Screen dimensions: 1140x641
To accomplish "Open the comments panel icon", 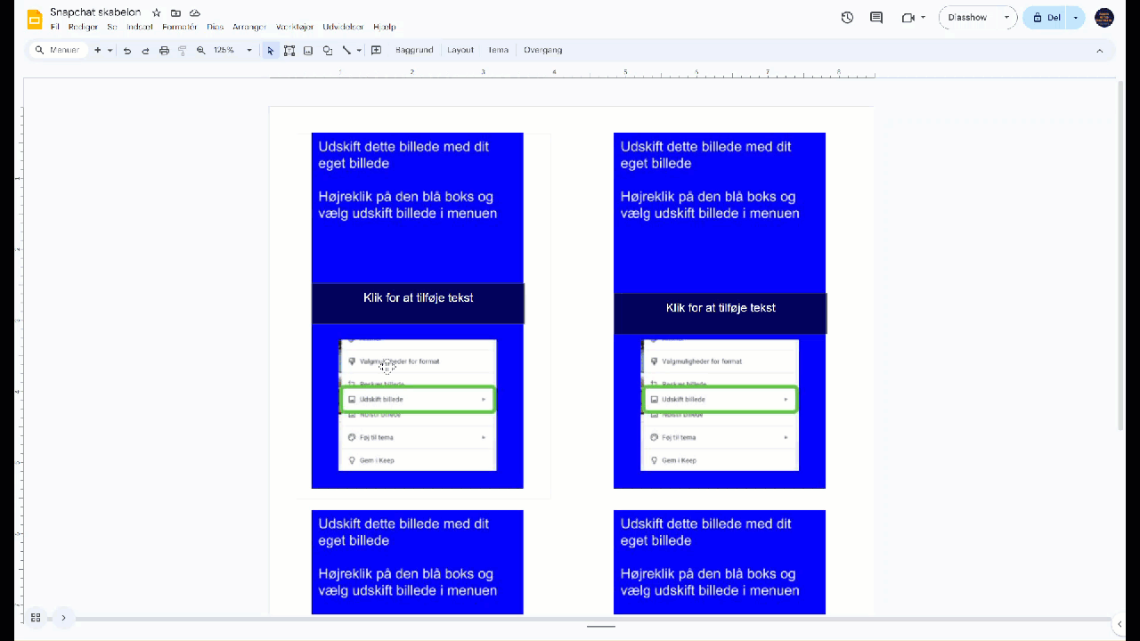I will 876,18.
